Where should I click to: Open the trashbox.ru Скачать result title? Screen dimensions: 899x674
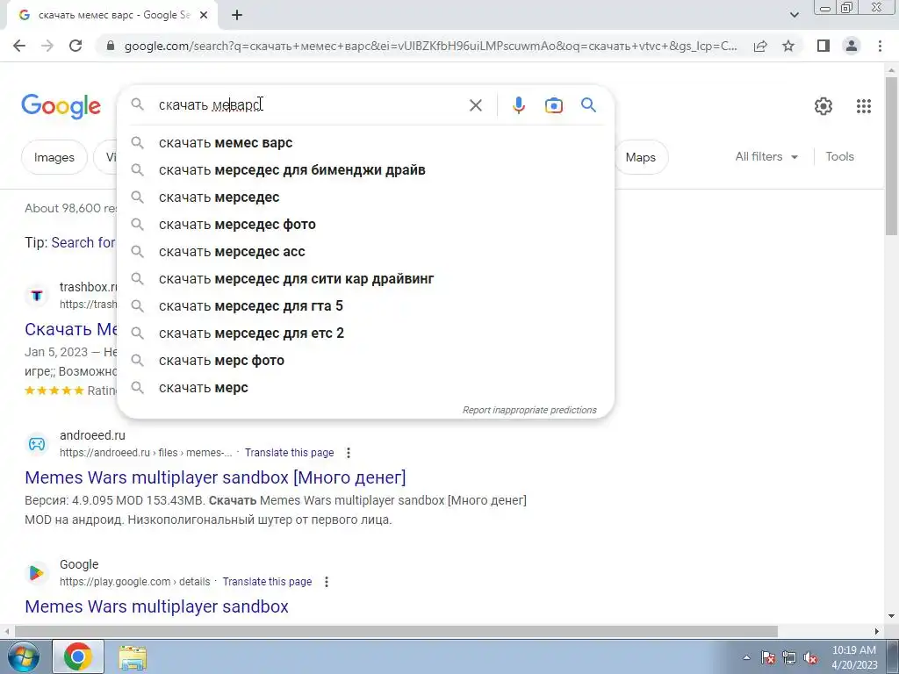pyautogui.click(x=71, y=329)
